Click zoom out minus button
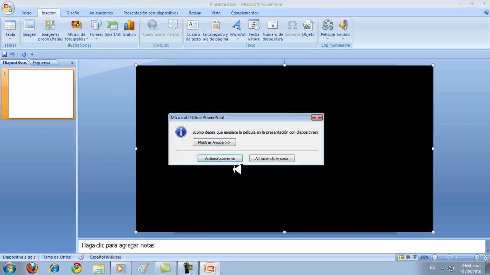The width and height of the screenshot is (490, 275). [434, 257]
